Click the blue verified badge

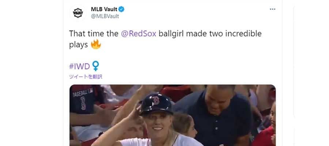click(121, 9)
